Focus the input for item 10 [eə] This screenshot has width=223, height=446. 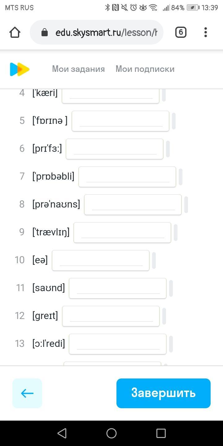pos(101,260)
